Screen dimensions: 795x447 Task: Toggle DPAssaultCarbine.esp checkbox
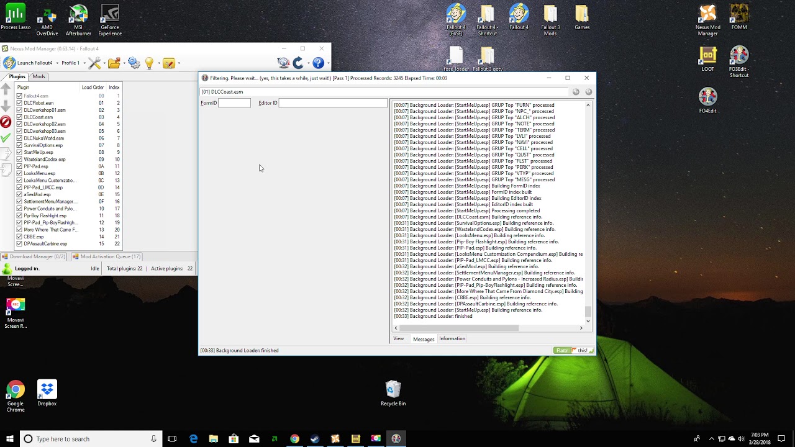(19, 244)
